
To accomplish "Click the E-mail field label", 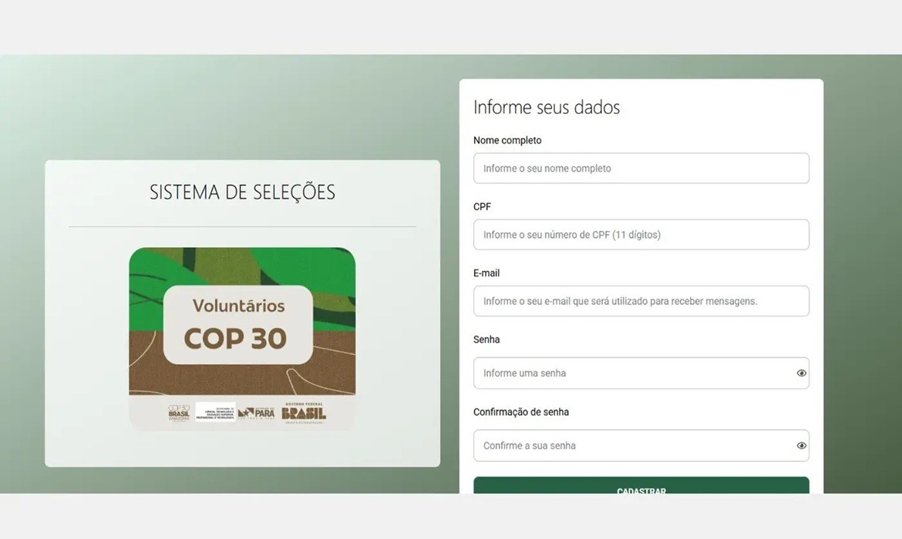I will coord(486,273).
